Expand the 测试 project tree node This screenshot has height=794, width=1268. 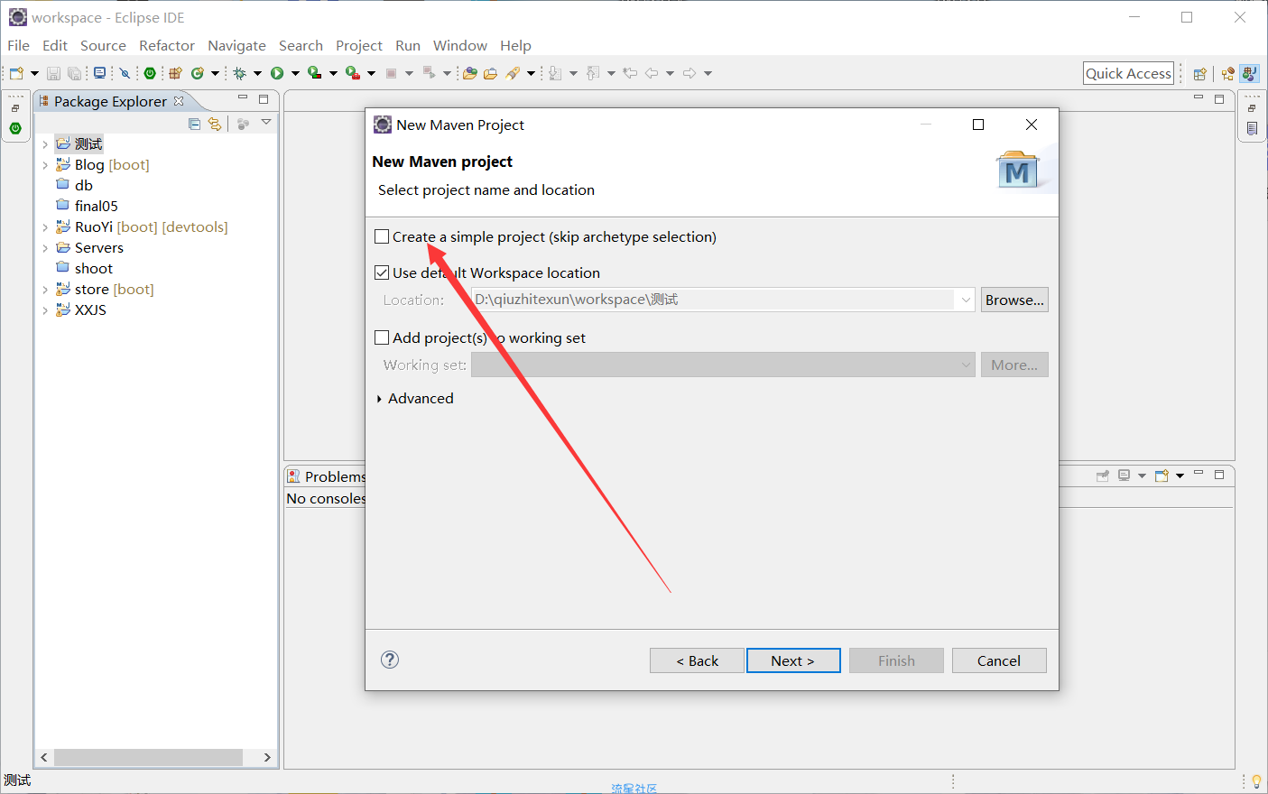click(x=45, y=144)
